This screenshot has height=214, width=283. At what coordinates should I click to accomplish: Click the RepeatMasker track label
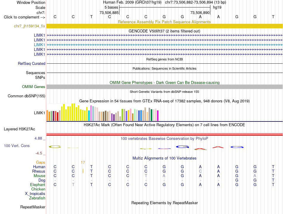click(33, 207)
